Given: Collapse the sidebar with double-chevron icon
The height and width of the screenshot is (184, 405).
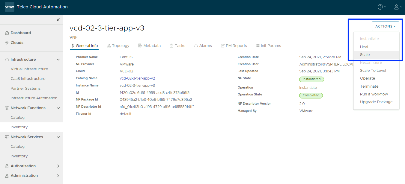Looking at the screenshot, I should coord(58,20).
